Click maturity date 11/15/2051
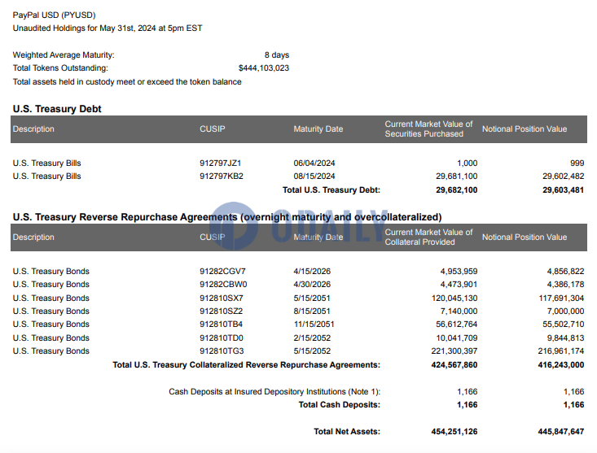The width and height of the screenshot is (597, 453). [314, 325]
